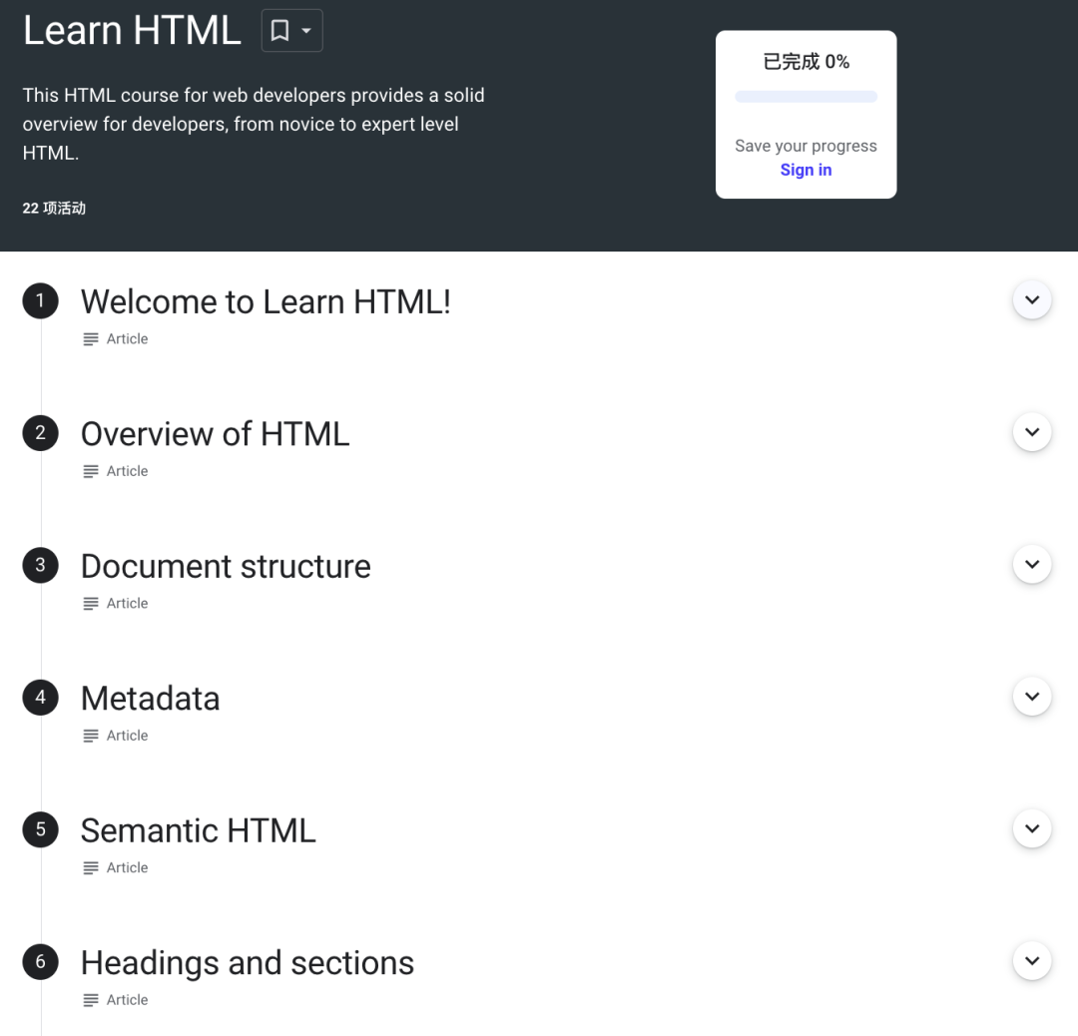Screen dimensions: 1078x1036
Task: Click the number 5 step circle
Action: click(x=41, y=829)
